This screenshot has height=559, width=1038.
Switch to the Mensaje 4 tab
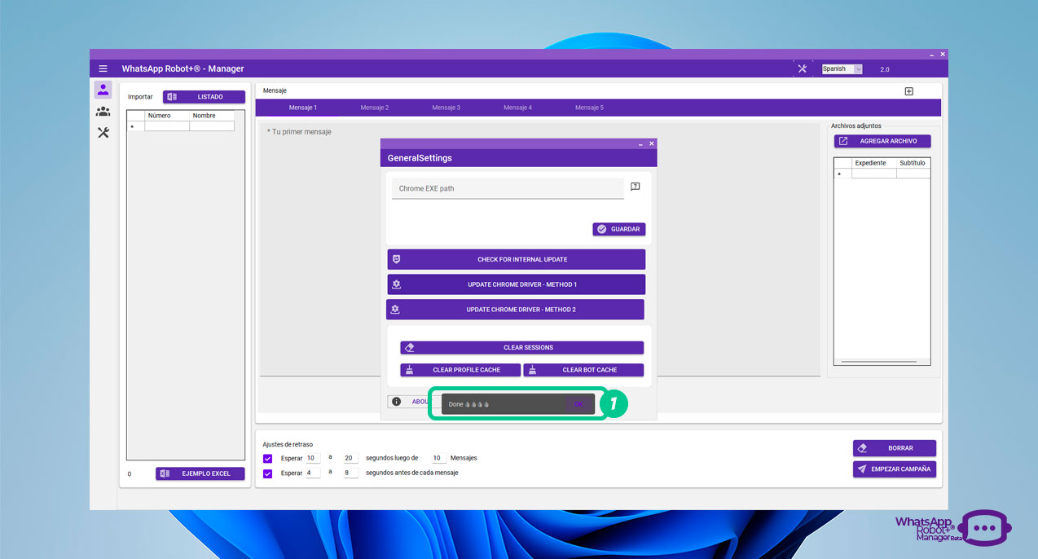click(518, 108)
